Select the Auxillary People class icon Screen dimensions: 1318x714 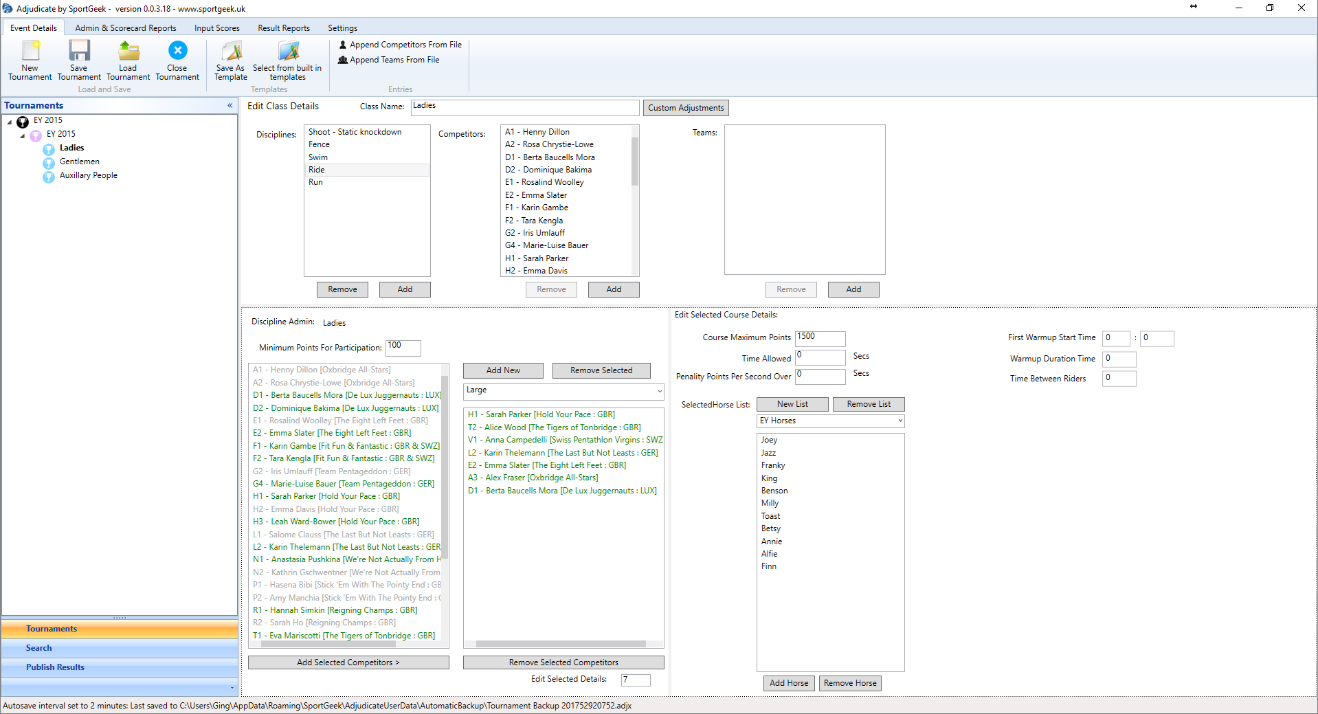pyautogui.click(x=49, y=177)
